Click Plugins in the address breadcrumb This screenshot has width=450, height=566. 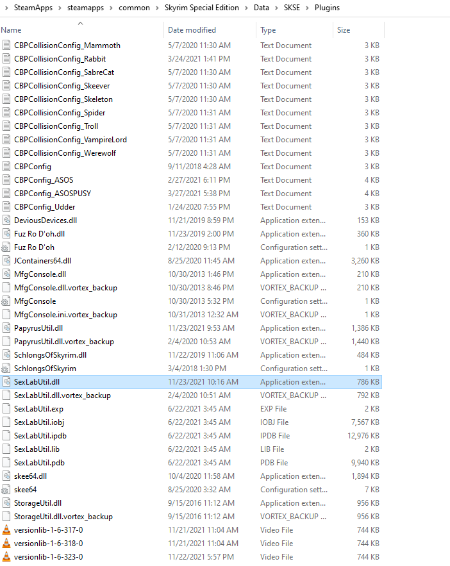[x=327, y=8]
